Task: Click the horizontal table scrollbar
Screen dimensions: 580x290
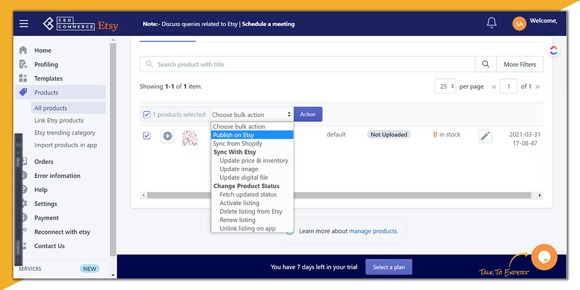Action: pyautogui.click(x=339, y=195)
